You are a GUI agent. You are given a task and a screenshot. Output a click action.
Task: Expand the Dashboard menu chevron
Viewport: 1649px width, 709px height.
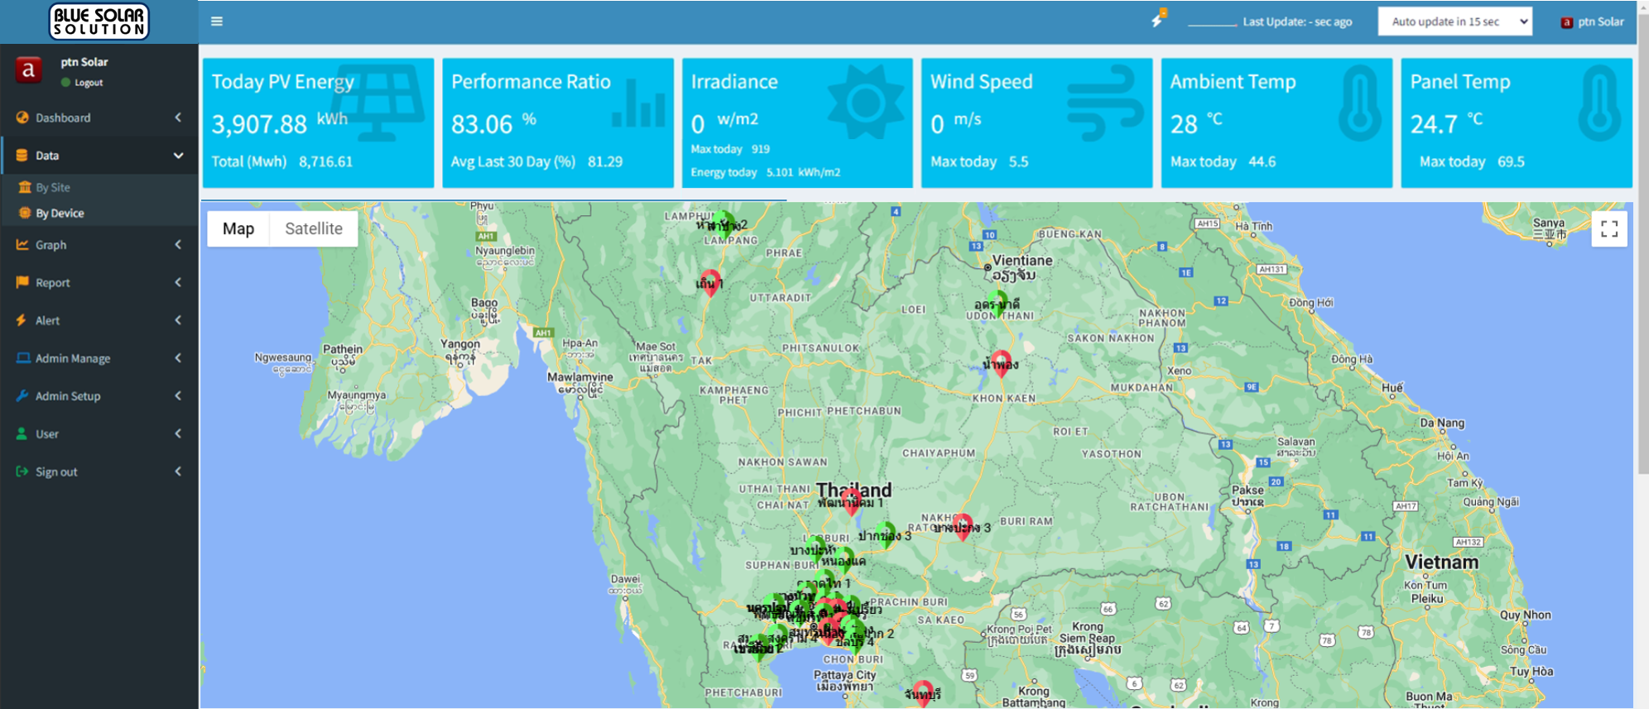pyautogui.click(x=178, y=117)
